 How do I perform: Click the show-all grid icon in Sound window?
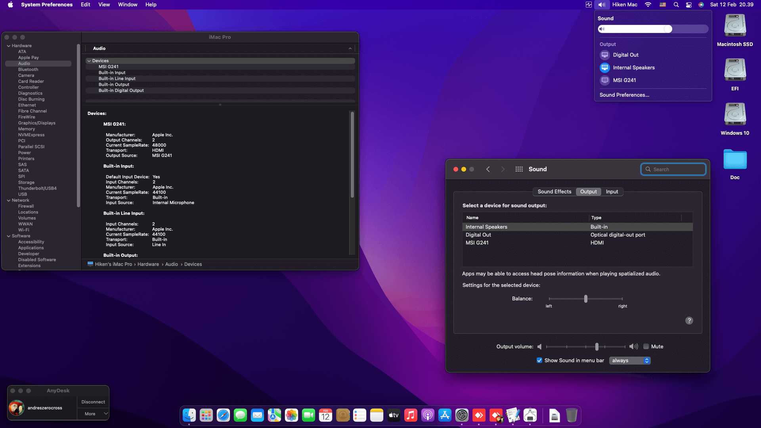tap(519, 169)
